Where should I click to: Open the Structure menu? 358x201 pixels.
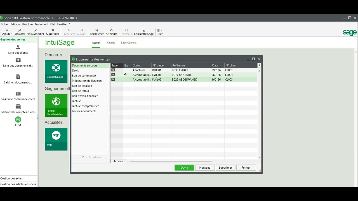coord(27,24)
